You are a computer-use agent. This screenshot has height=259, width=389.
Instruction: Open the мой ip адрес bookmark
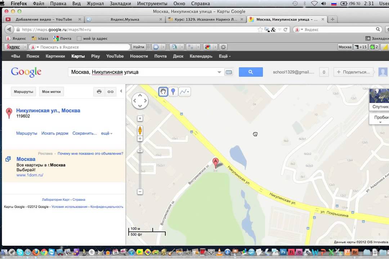click(92, 38)
